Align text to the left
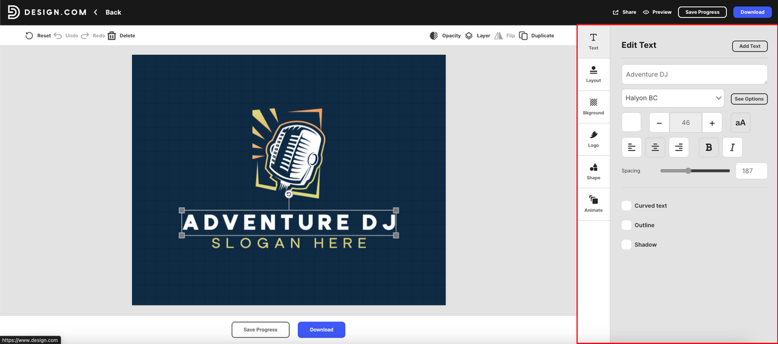The height and width of the screenshot is (344, 778). click(632, 147)
